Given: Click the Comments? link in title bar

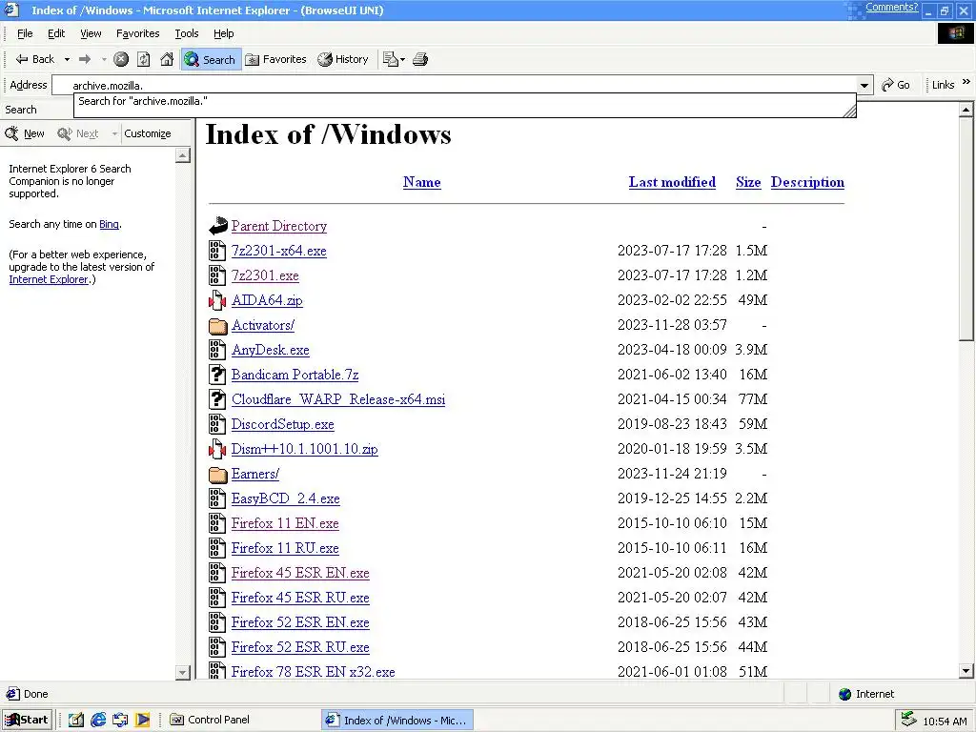Looking at the screenshot, I should tap(891, 7).
